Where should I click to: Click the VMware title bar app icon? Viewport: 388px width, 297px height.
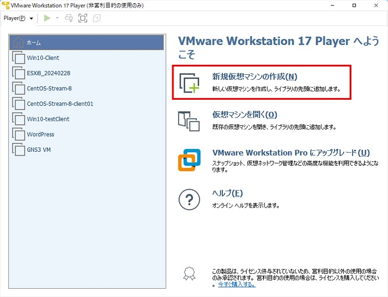coord(5,5)
